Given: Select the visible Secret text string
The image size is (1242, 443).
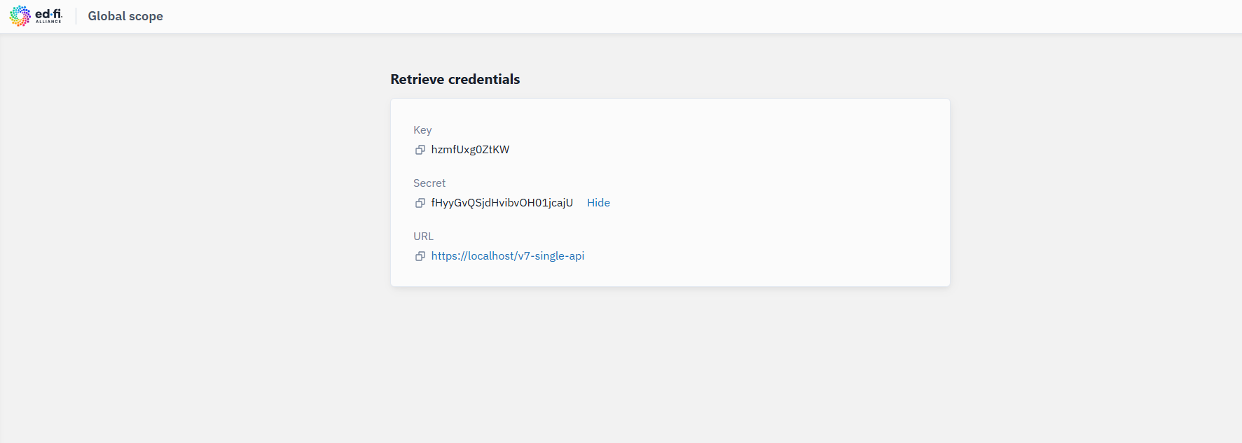Looking at the screenshot, I should point(502,202).
